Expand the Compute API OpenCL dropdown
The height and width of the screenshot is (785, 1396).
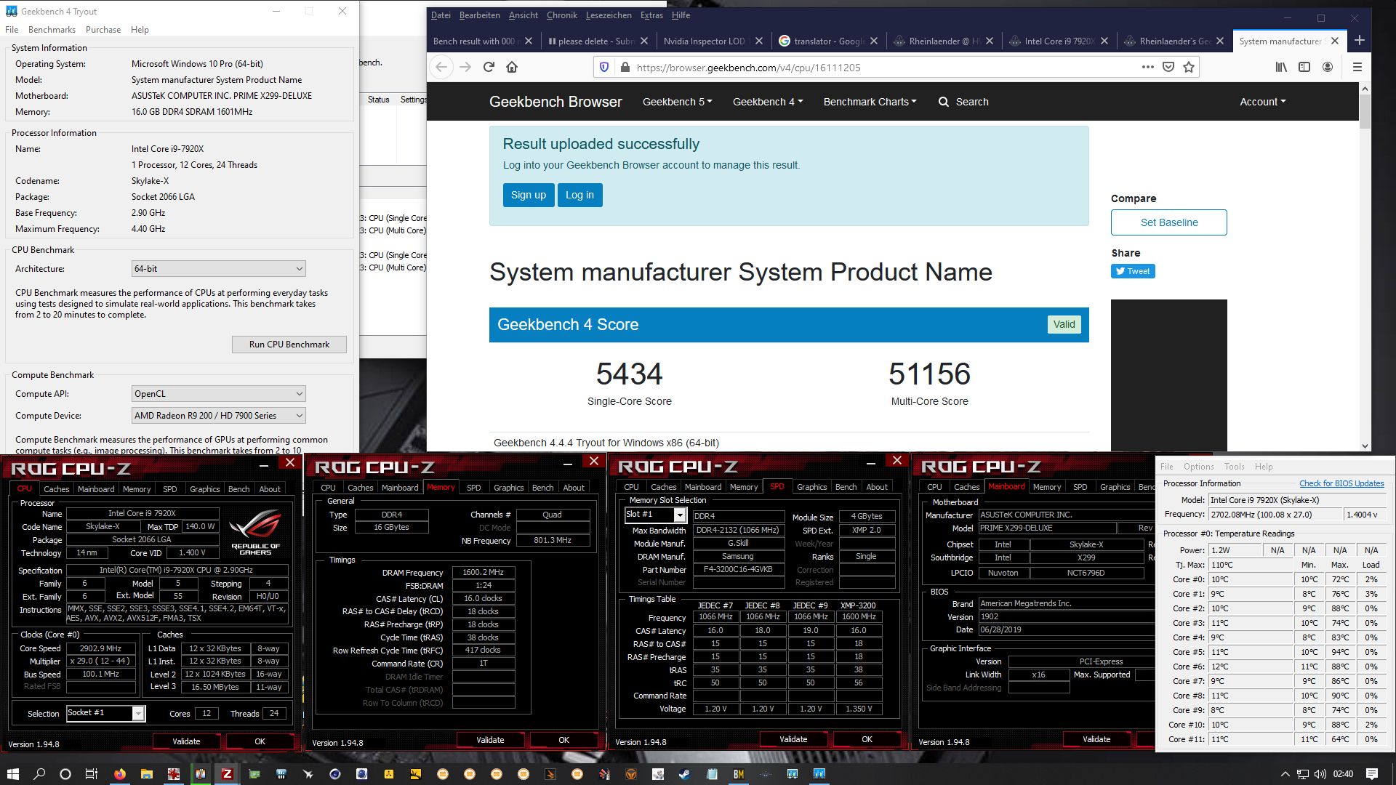tap(218, 393)
